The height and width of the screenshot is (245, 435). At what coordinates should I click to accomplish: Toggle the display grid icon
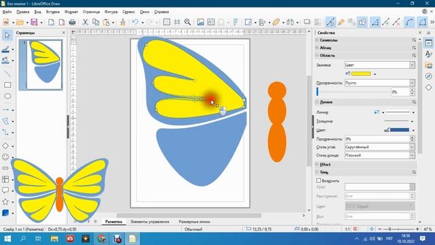tap(167, 22)
